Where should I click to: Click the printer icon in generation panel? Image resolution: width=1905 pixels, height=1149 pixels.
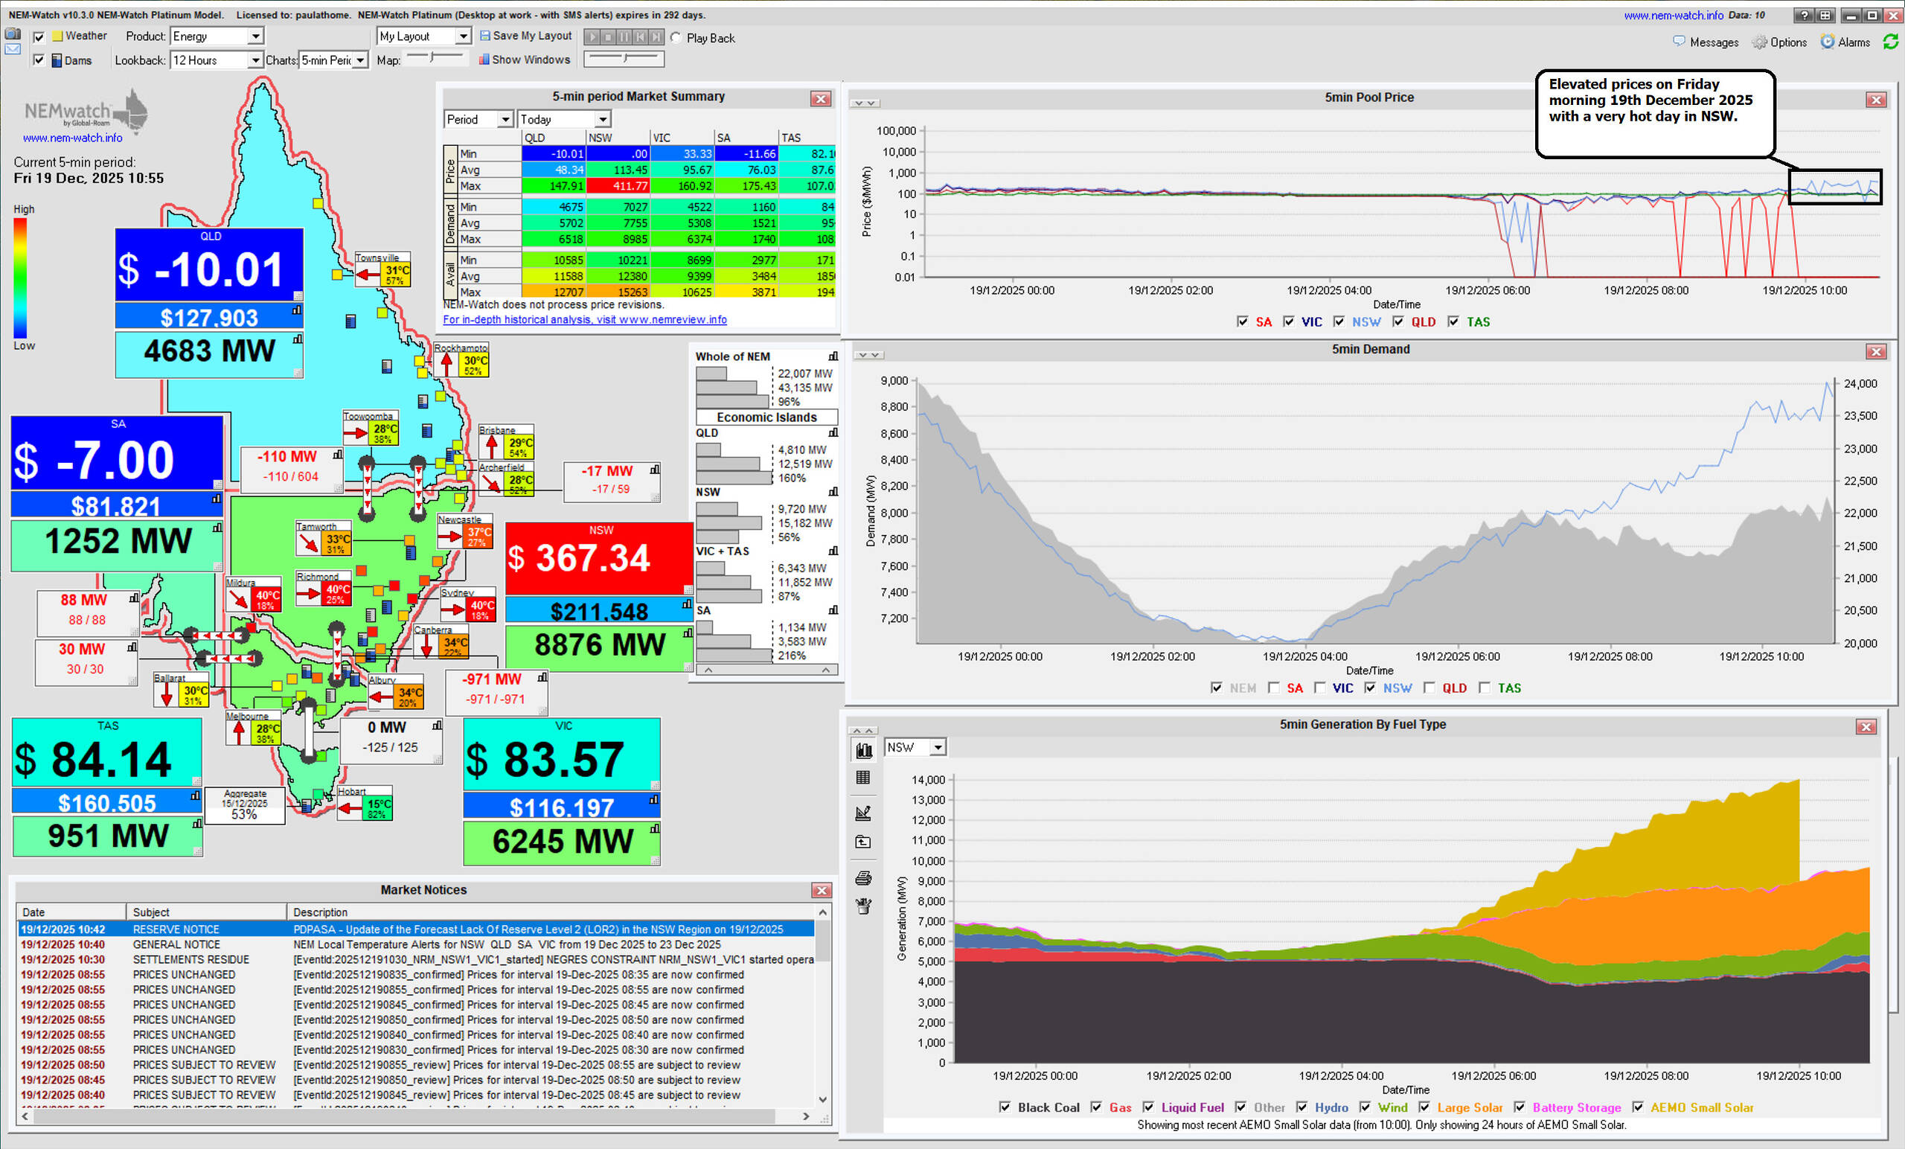tap(864, 877)
